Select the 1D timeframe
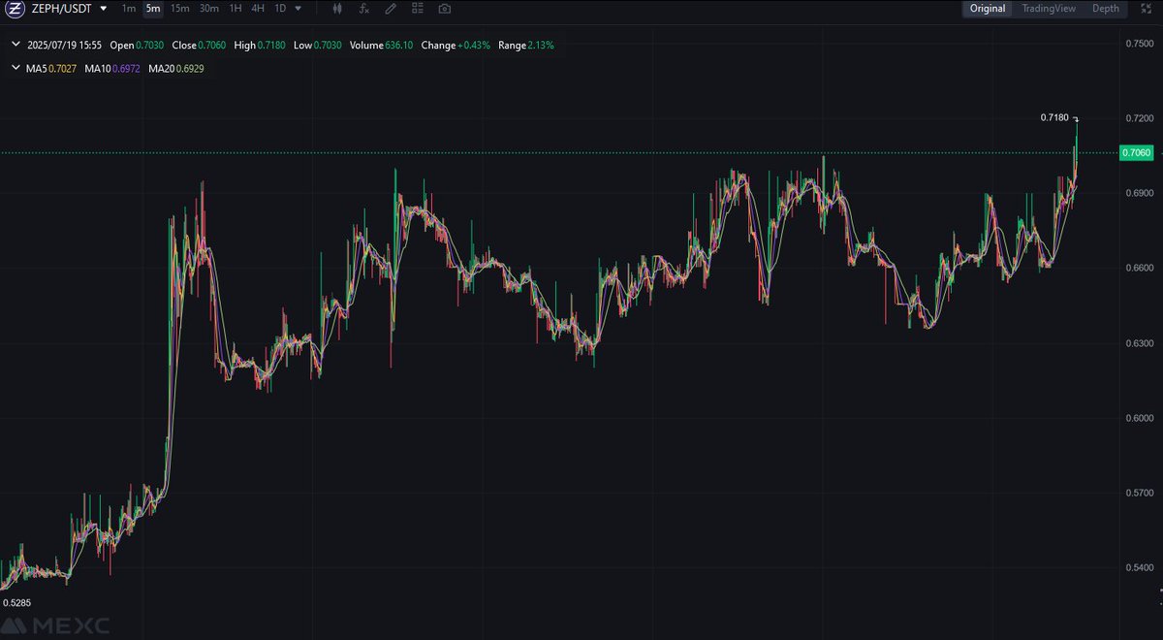Screen dimensions: 1163x640 click(280, 9)
